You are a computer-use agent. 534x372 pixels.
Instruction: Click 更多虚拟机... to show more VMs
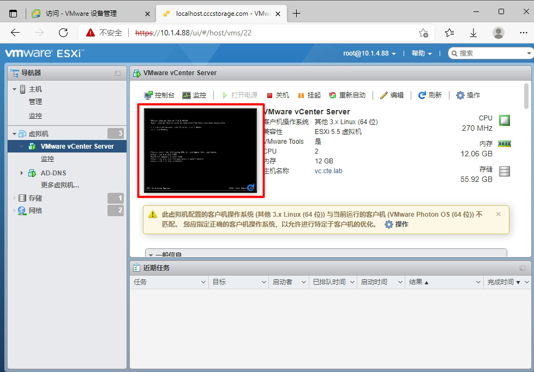point(60,185)
